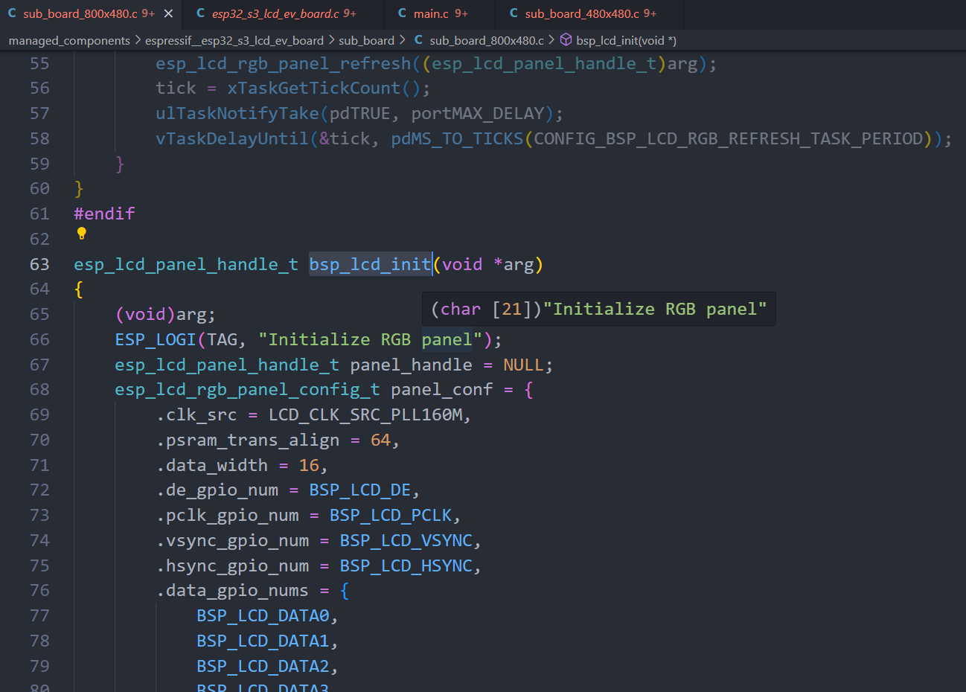Switch to sub_board_480x480.c tab
Screen dimensions: 966x692
[590, 13]
